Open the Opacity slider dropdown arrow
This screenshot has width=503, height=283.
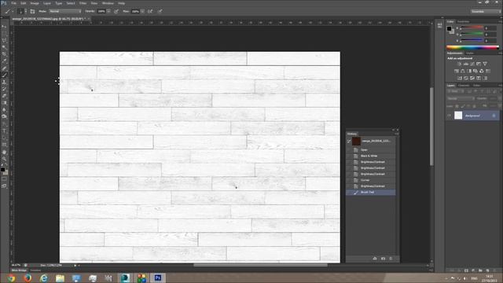pyautogui.click(x=108, y=11)
